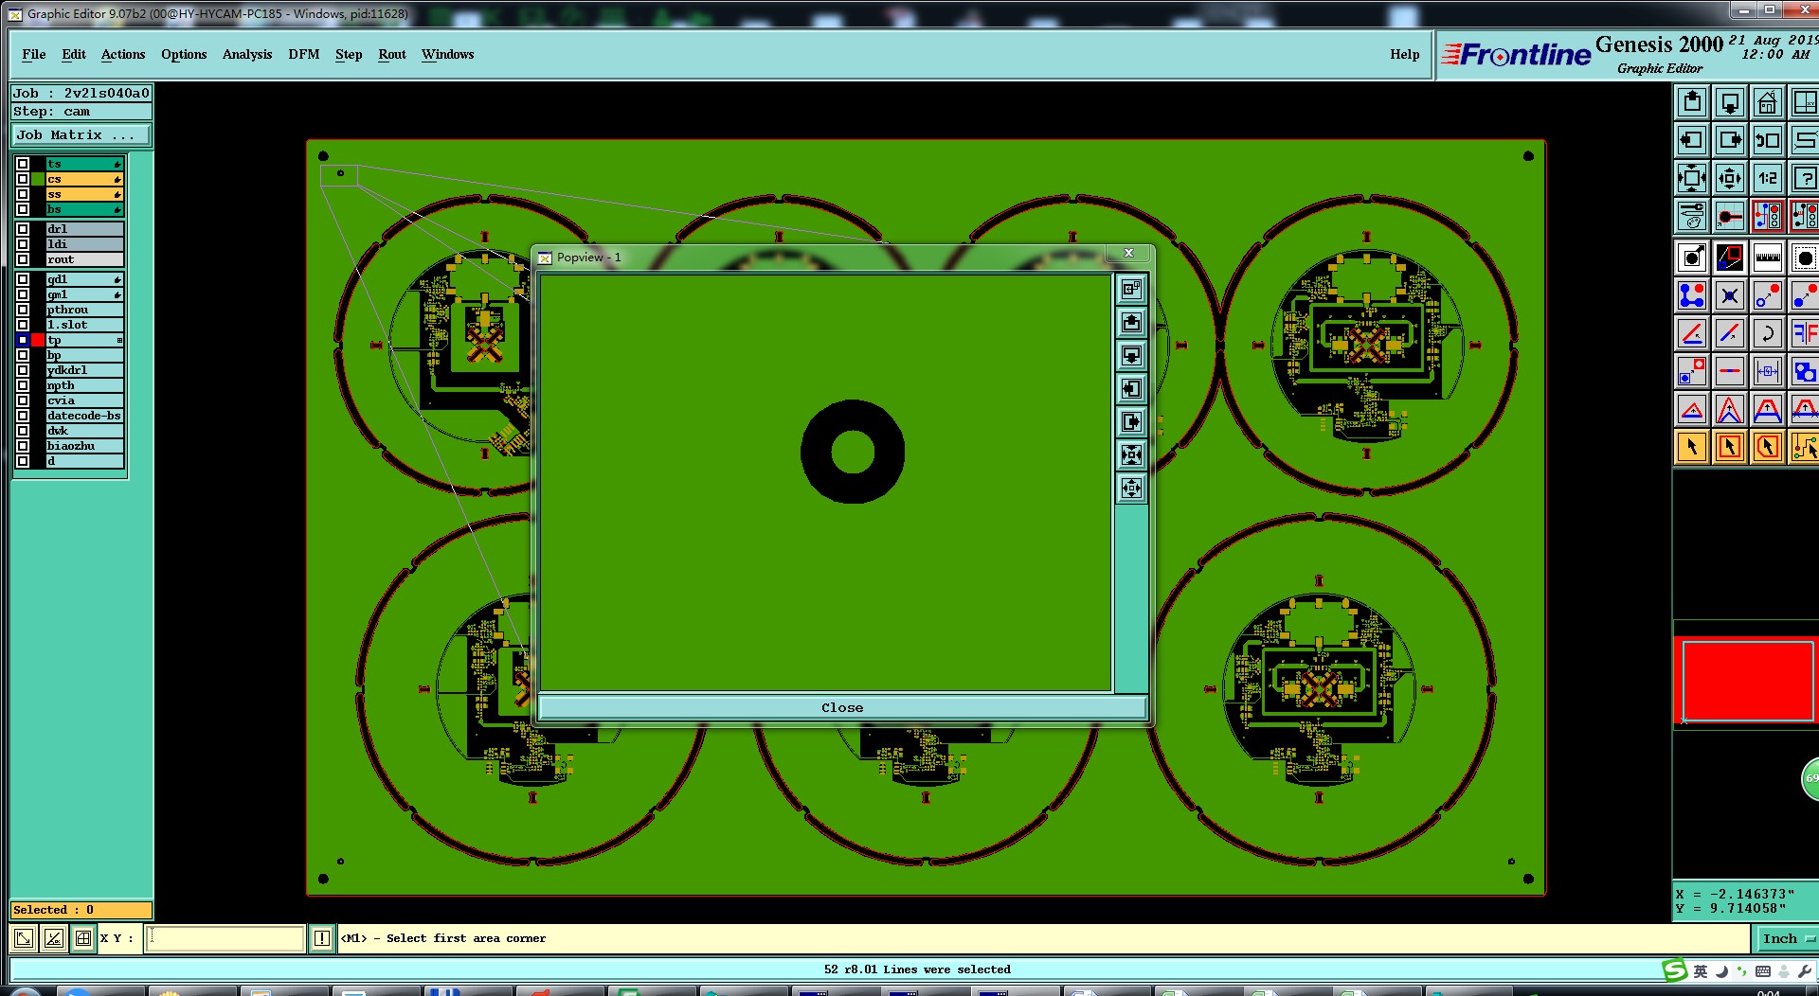The height and width of the screenshot is (996, 1819).
Task: Select the feature highlight pad-arrow tool
Action: click(x=1692, y=257)
